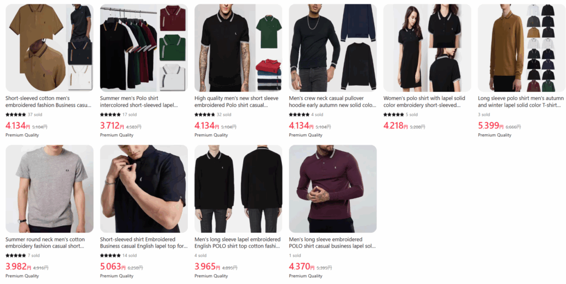Open the hanging rack of polo shirts image
Image resolution: width=566 pixels, height=284 pixels.
(144, 48)
